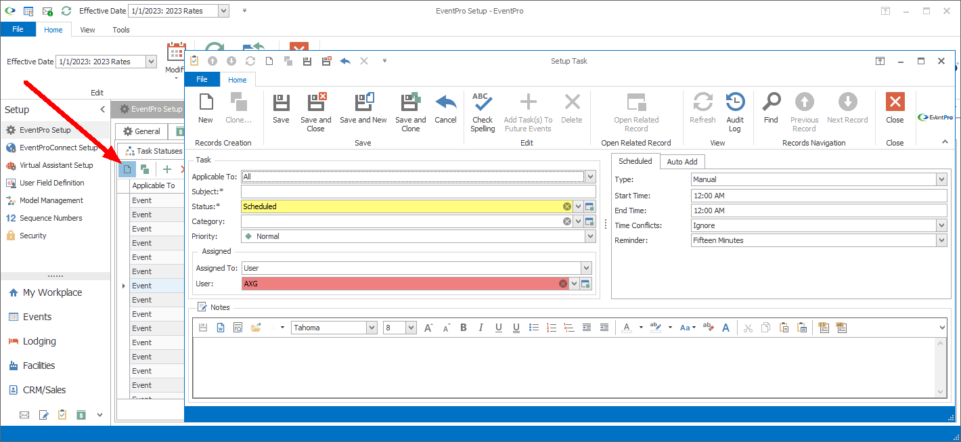Image resolution: width=961 pixels, height=442 pixels.
Task: Select the Scheduled tab
Action: (635, 161)
